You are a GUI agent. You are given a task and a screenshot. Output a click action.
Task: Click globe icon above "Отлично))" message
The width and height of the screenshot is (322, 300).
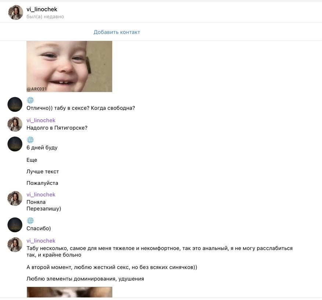tap(30, 100)
